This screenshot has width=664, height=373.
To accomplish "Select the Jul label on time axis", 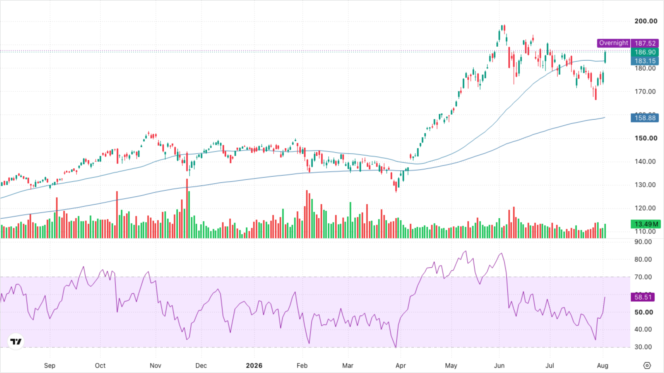I will point(550,365).
